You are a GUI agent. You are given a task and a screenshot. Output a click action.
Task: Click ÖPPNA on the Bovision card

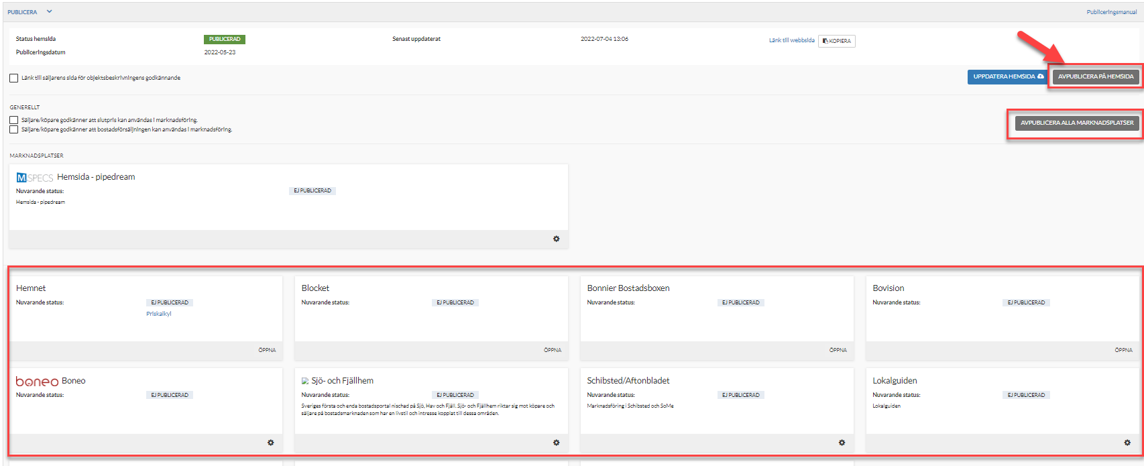(x=1124, y=350)
